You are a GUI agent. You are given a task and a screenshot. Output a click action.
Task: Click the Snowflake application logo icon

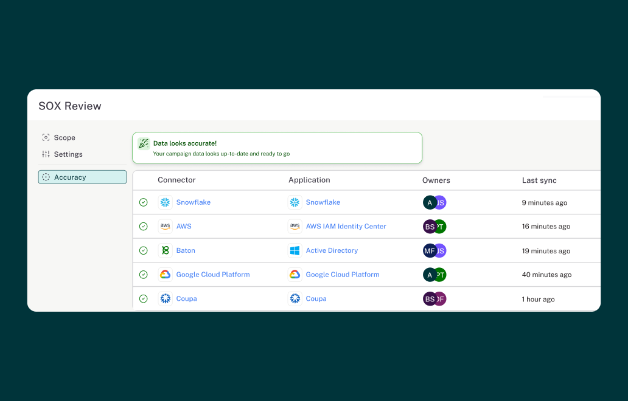(295, 202)
